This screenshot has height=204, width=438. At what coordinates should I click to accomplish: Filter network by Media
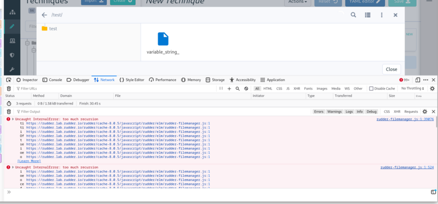[x=336, y=89]
